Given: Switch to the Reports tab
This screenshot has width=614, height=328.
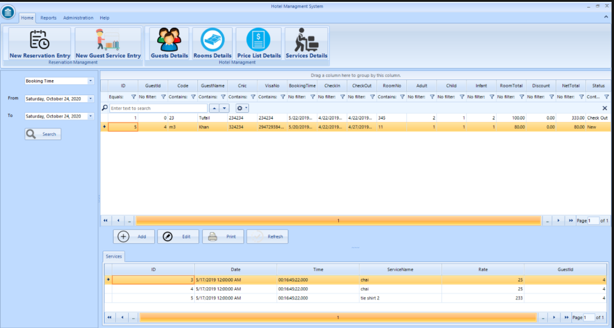Looking at the screenshot, I should (x=49, y=18).
